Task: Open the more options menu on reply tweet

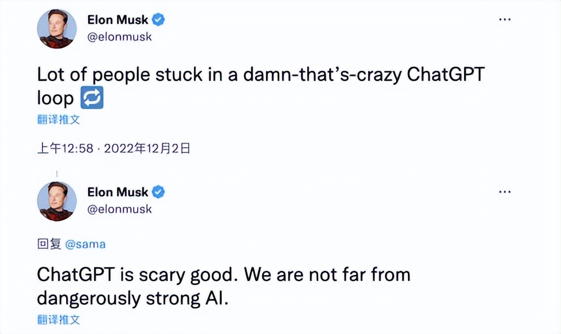Action: pos(504,192)
